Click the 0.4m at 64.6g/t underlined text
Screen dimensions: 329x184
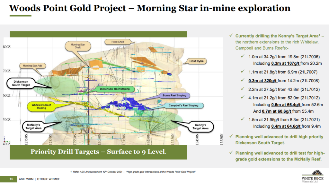(286, 126)
